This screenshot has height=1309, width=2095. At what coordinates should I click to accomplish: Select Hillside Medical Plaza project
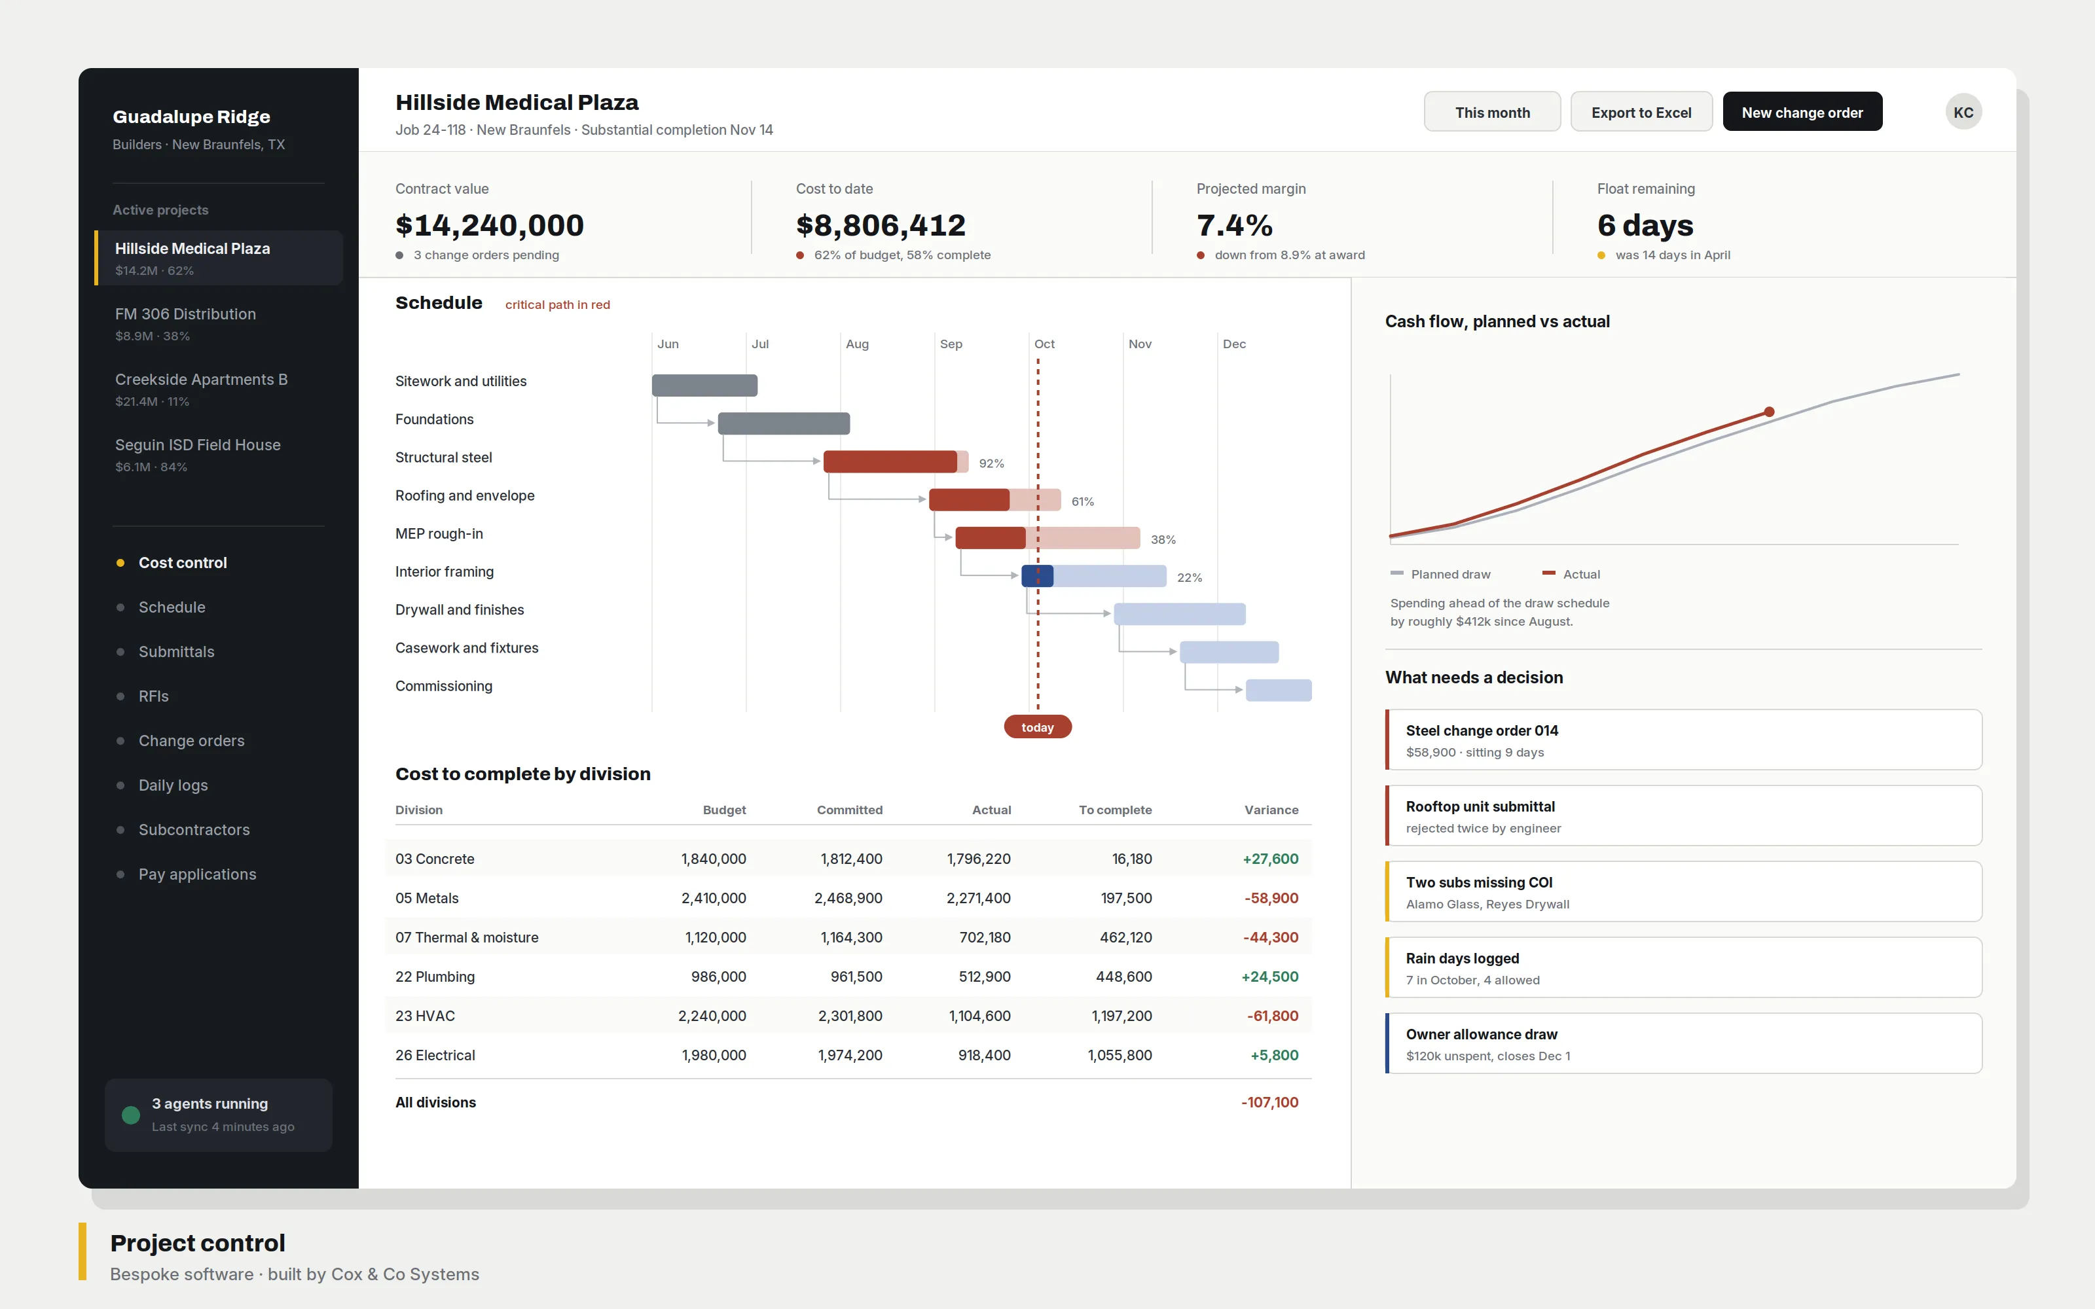coord(218,258)
